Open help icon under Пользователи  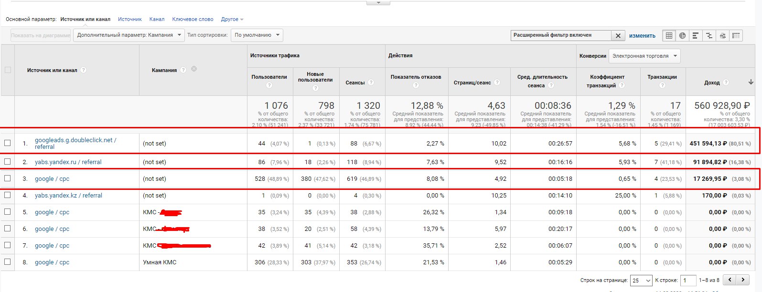269,85
